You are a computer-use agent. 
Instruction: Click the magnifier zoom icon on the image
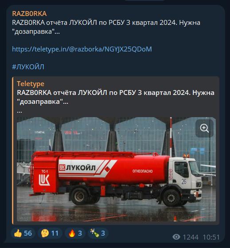tap(204, 128)
